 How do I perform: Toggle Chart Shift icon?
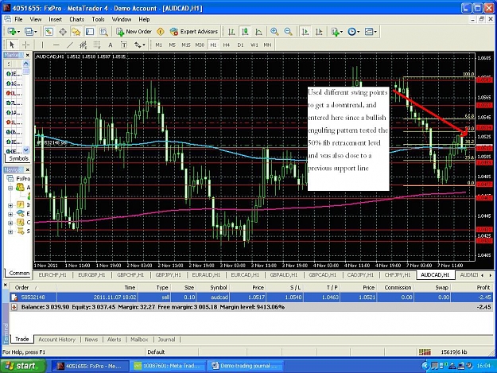click(x=319, y=32)
